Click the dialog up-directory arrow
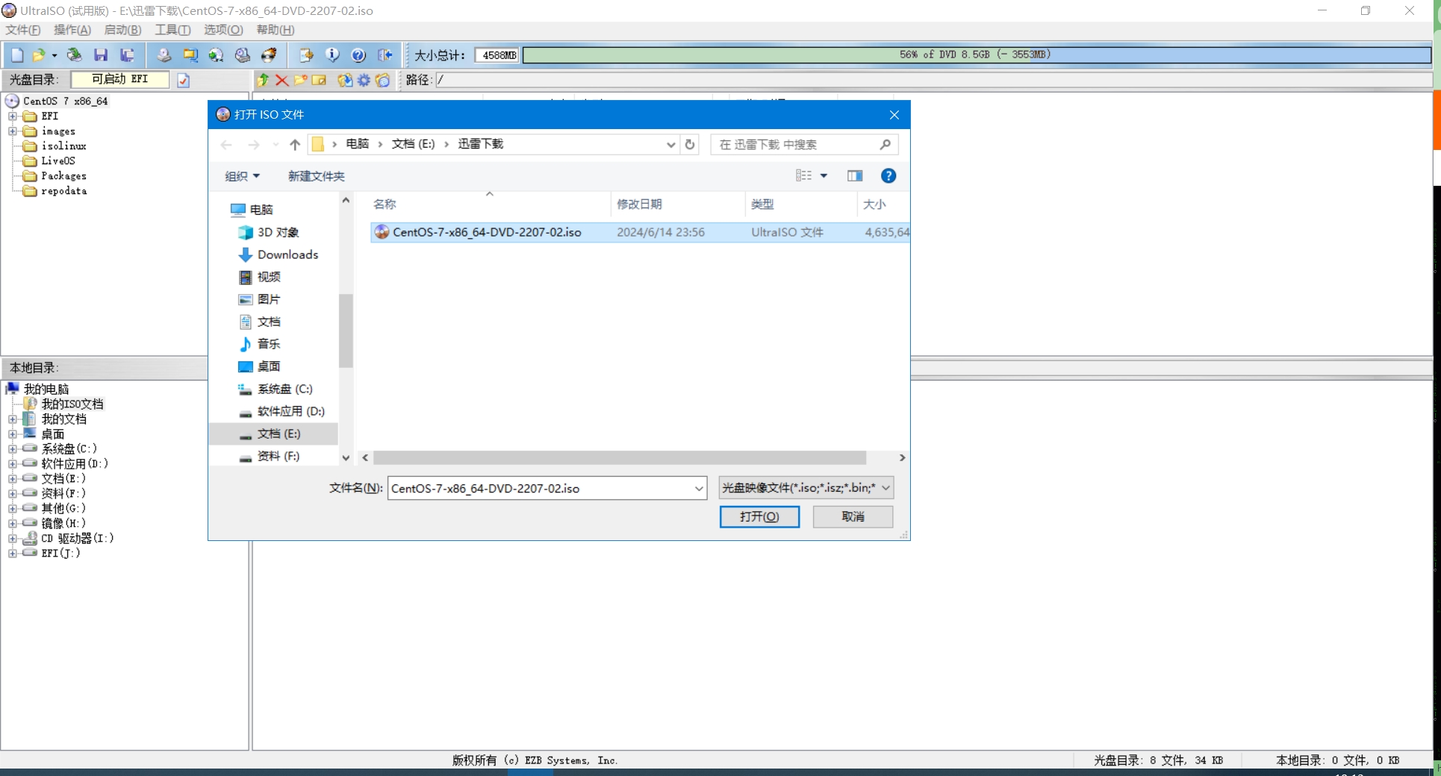The height and width of the screenshot is (776, 1441). coord(295,145)
